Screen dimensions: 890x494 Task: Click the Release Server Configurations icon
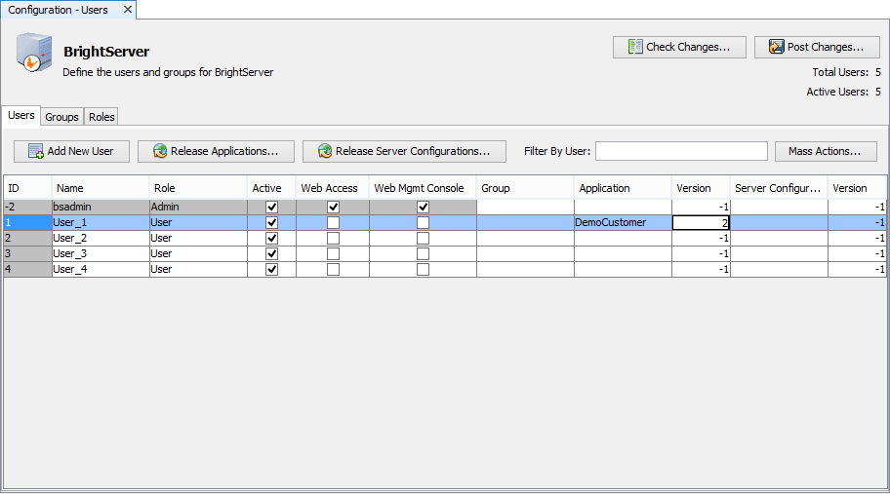pos(324,151)
